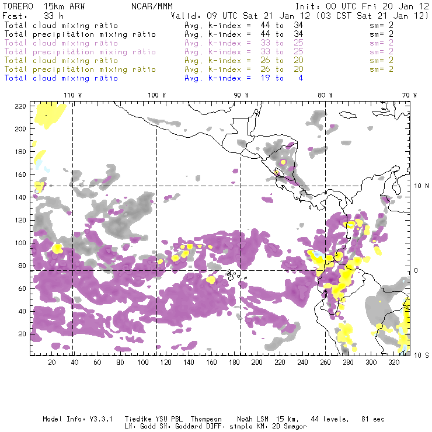The height and width of the screenshot is (432, 432).
Task: Click "(03 CST Sat 21 Jan 12)" local time text
Action: pyautogui.click(x=372, y=16)
